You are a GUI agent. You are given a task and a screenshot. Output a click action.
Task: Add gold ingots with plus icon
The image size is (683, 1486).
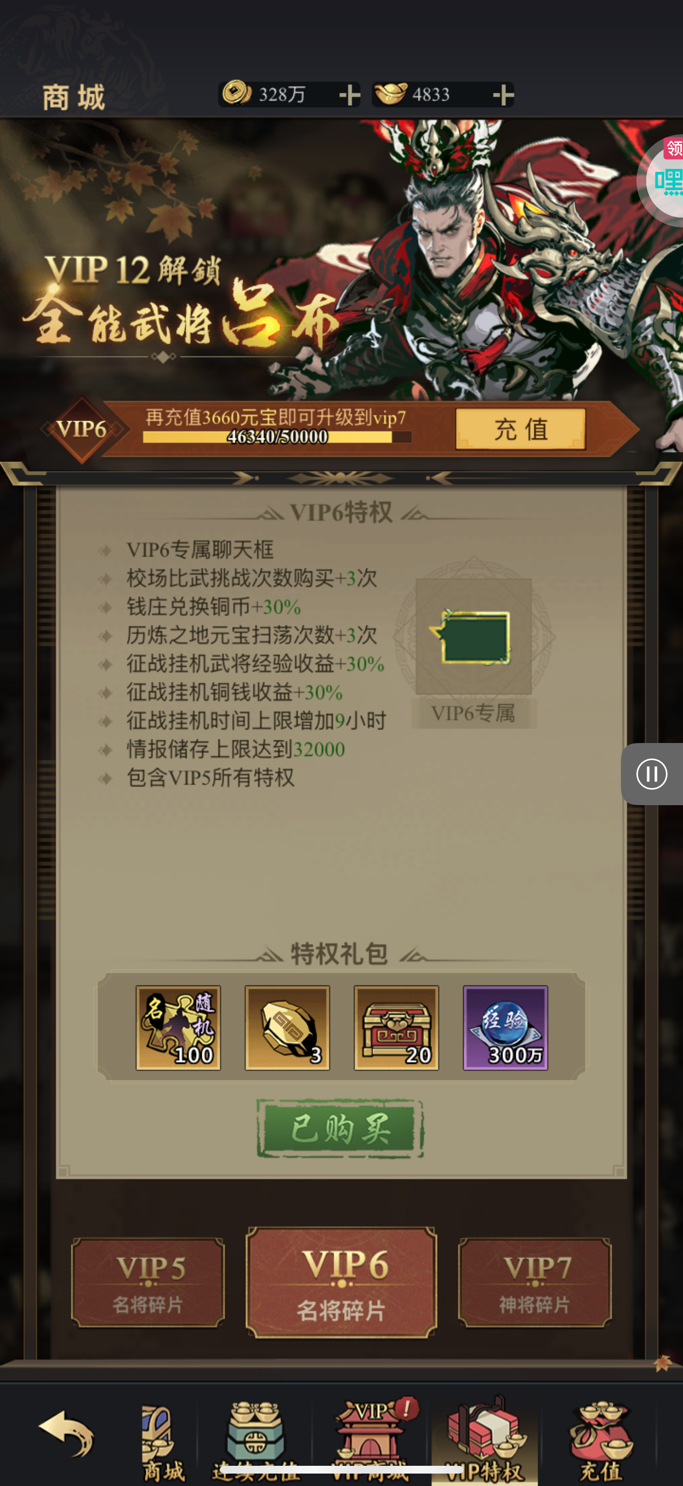click(x=503, y=95)
